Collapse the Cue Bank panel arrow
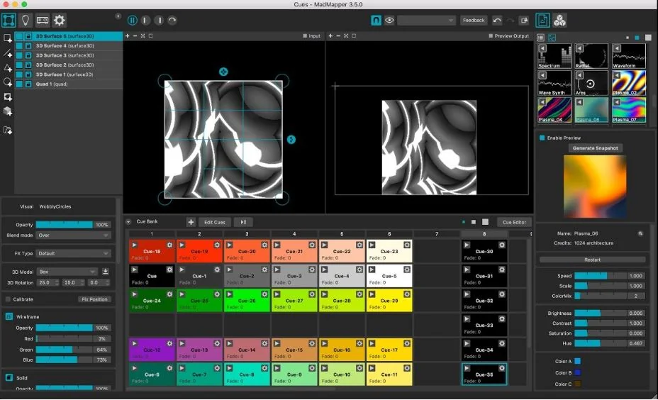 128,221
